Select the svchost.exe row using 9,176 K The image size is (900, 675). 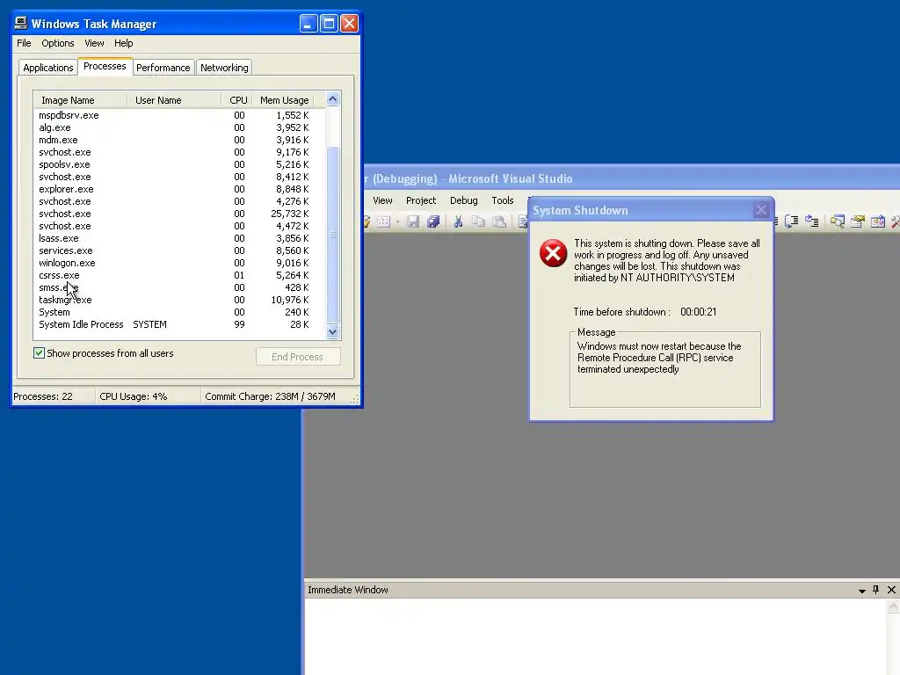[179, 152]
